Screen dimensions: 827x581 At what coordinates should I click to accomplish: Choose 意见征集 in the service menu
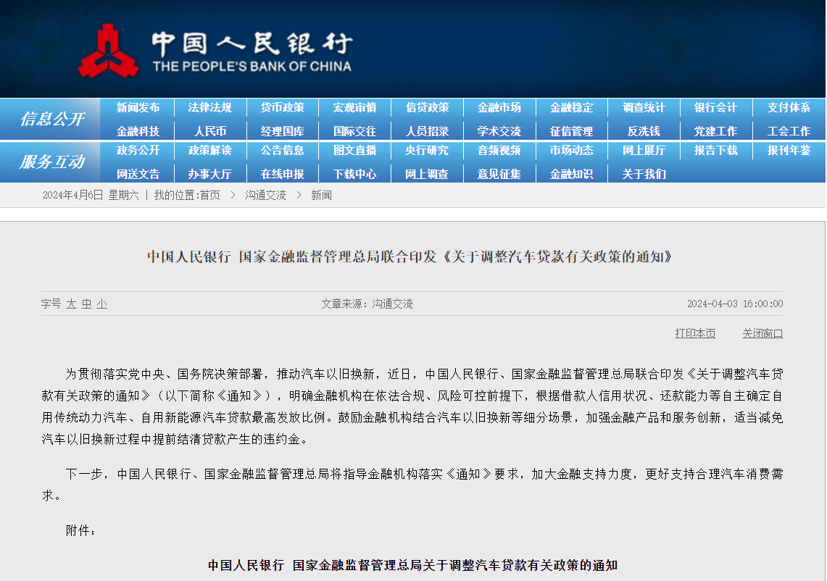499,174
